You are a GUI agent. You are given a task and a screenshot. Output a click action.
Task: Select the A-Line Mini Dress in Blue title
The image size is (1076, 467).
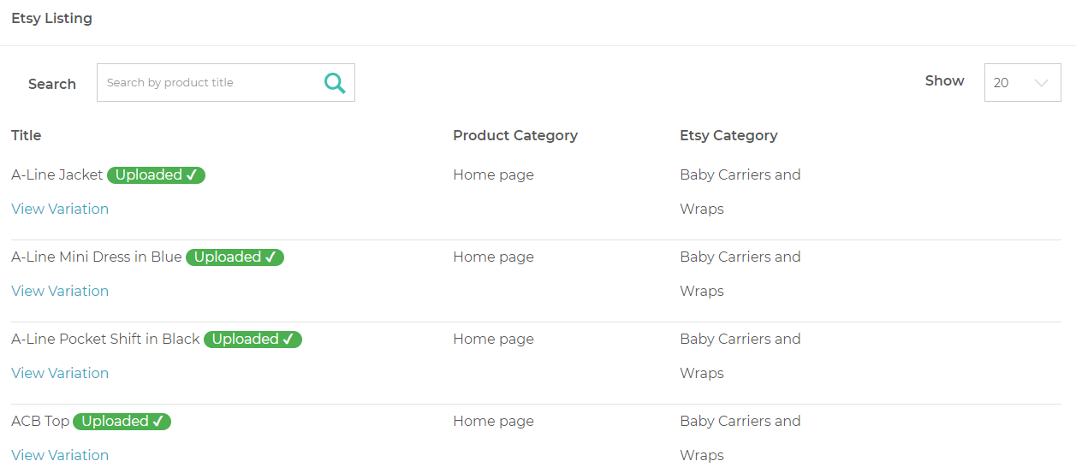point(97,257)
